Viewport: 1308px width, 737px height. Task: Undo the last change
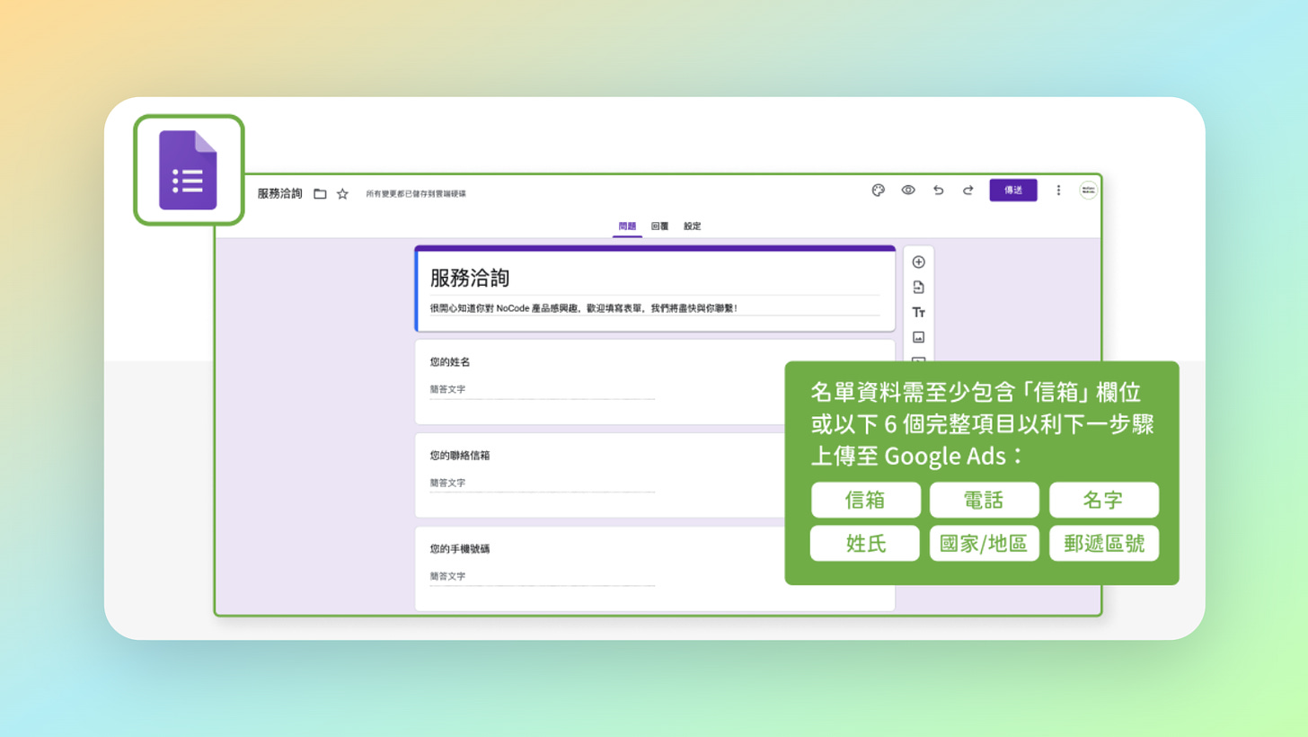click(x=938, y=190)
